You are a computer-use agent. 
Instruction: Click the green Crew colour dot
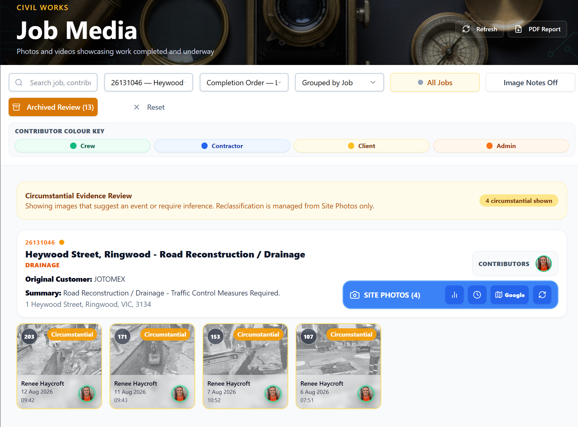click(73, 146)
